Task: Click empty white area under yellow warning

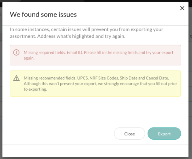Action: [95, 111]
